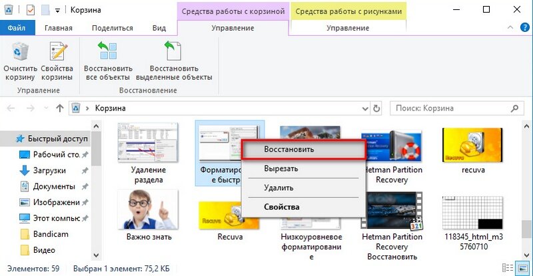The image size is (533, 276).
Task: Expand the address bar history dropdown
Action: [365, 108]
